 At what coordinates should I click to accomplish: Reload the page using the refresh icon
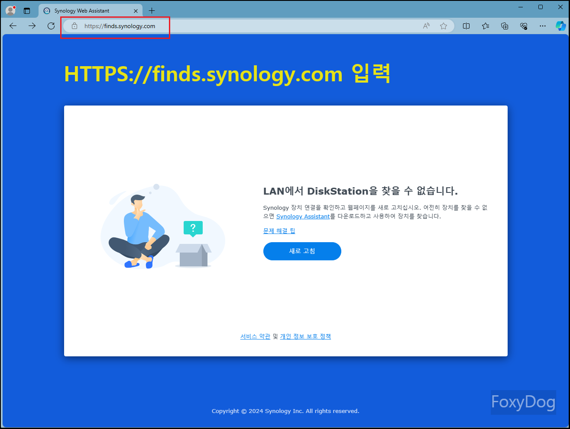[x=51, y=26]
